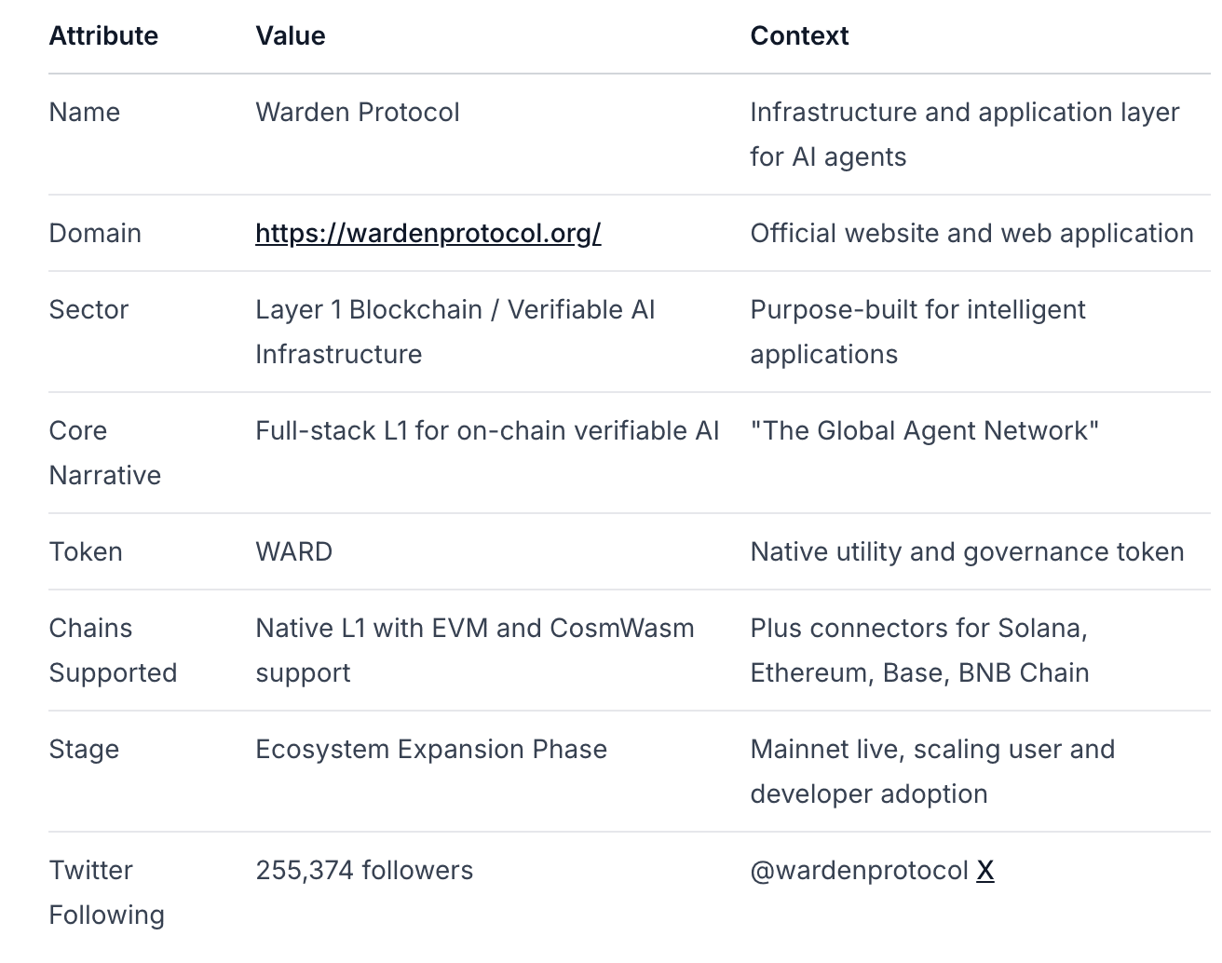Viewport: 1222px width, 963px height.
Task: Select the 255,374 followers text
Action: point(364,870)
